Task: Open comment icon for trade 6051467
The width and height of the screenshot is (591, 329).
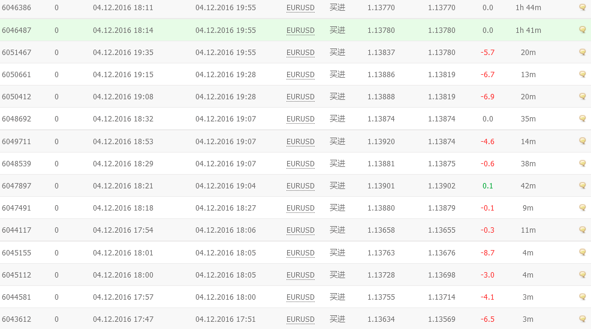Action: coord(583,52)
